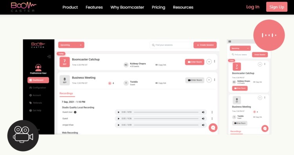Click the recording count icon showing 4 in the desktop view
294x155 pixels.
coord(110,83)
